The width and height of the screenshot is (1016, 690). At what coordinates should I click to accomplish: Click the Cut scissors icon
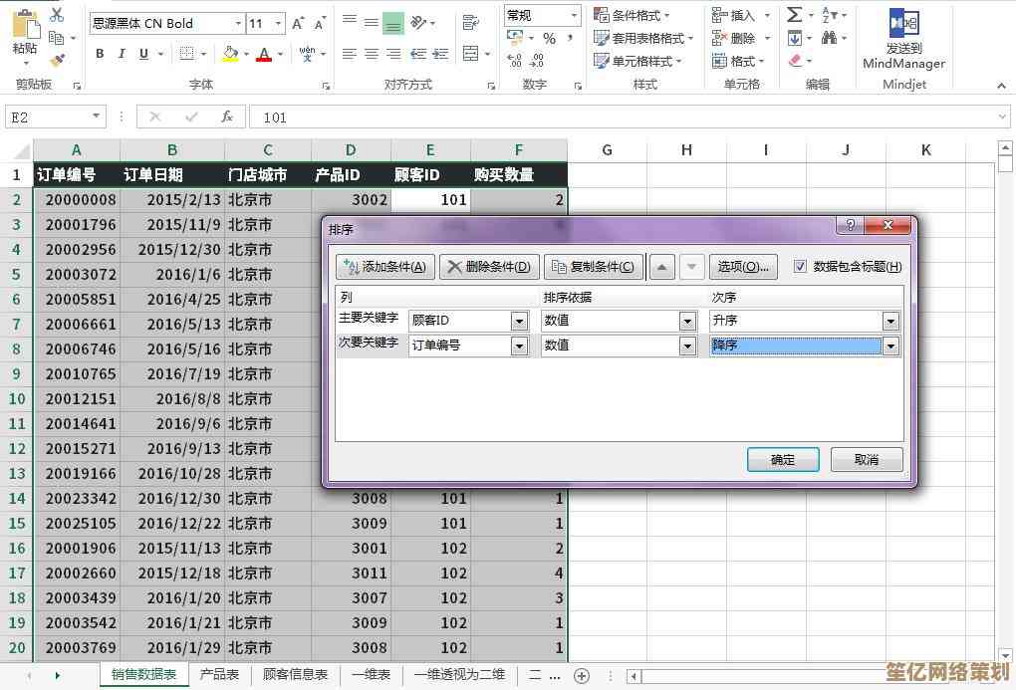tap(57, 15)
